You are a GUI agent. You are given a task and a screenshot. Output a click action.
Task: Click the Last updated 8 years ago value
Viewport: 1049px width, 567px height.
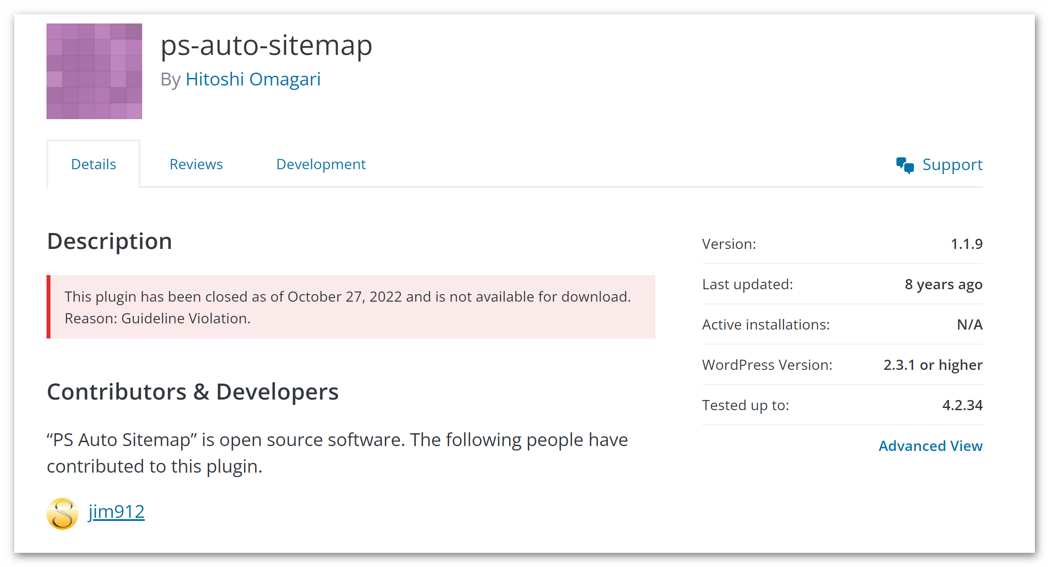[x=943, y=284]
